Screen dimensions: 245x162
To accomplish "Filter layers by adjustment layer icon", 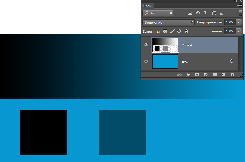I will coord(198,13).
